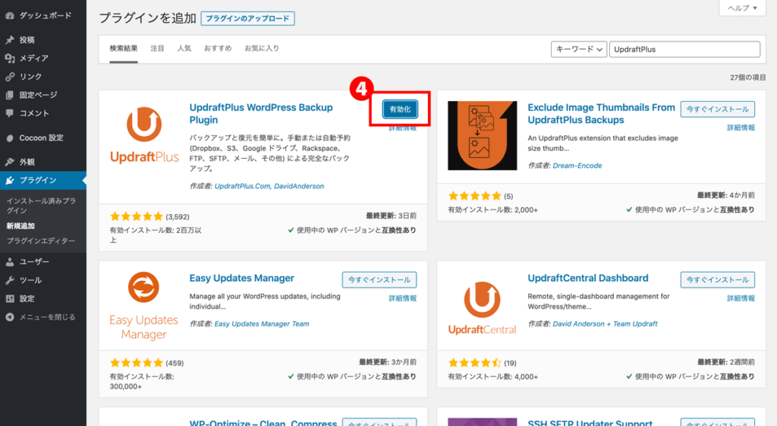Click the プラグインのアップロード button
The image size is (777, 426).
pos(248,18)
